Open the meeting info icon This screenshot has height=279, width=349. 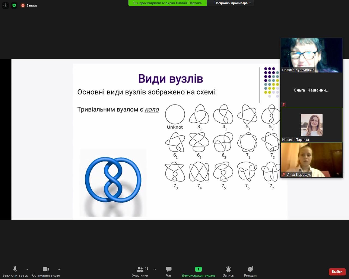click(5, 5)
